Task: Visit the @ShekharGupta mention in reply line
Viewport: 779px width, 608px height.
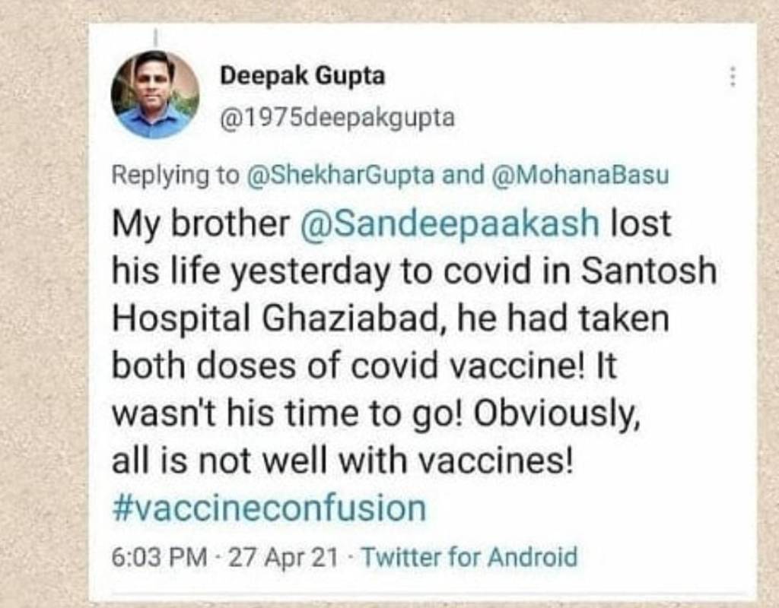Action: (x=342, y=176)
